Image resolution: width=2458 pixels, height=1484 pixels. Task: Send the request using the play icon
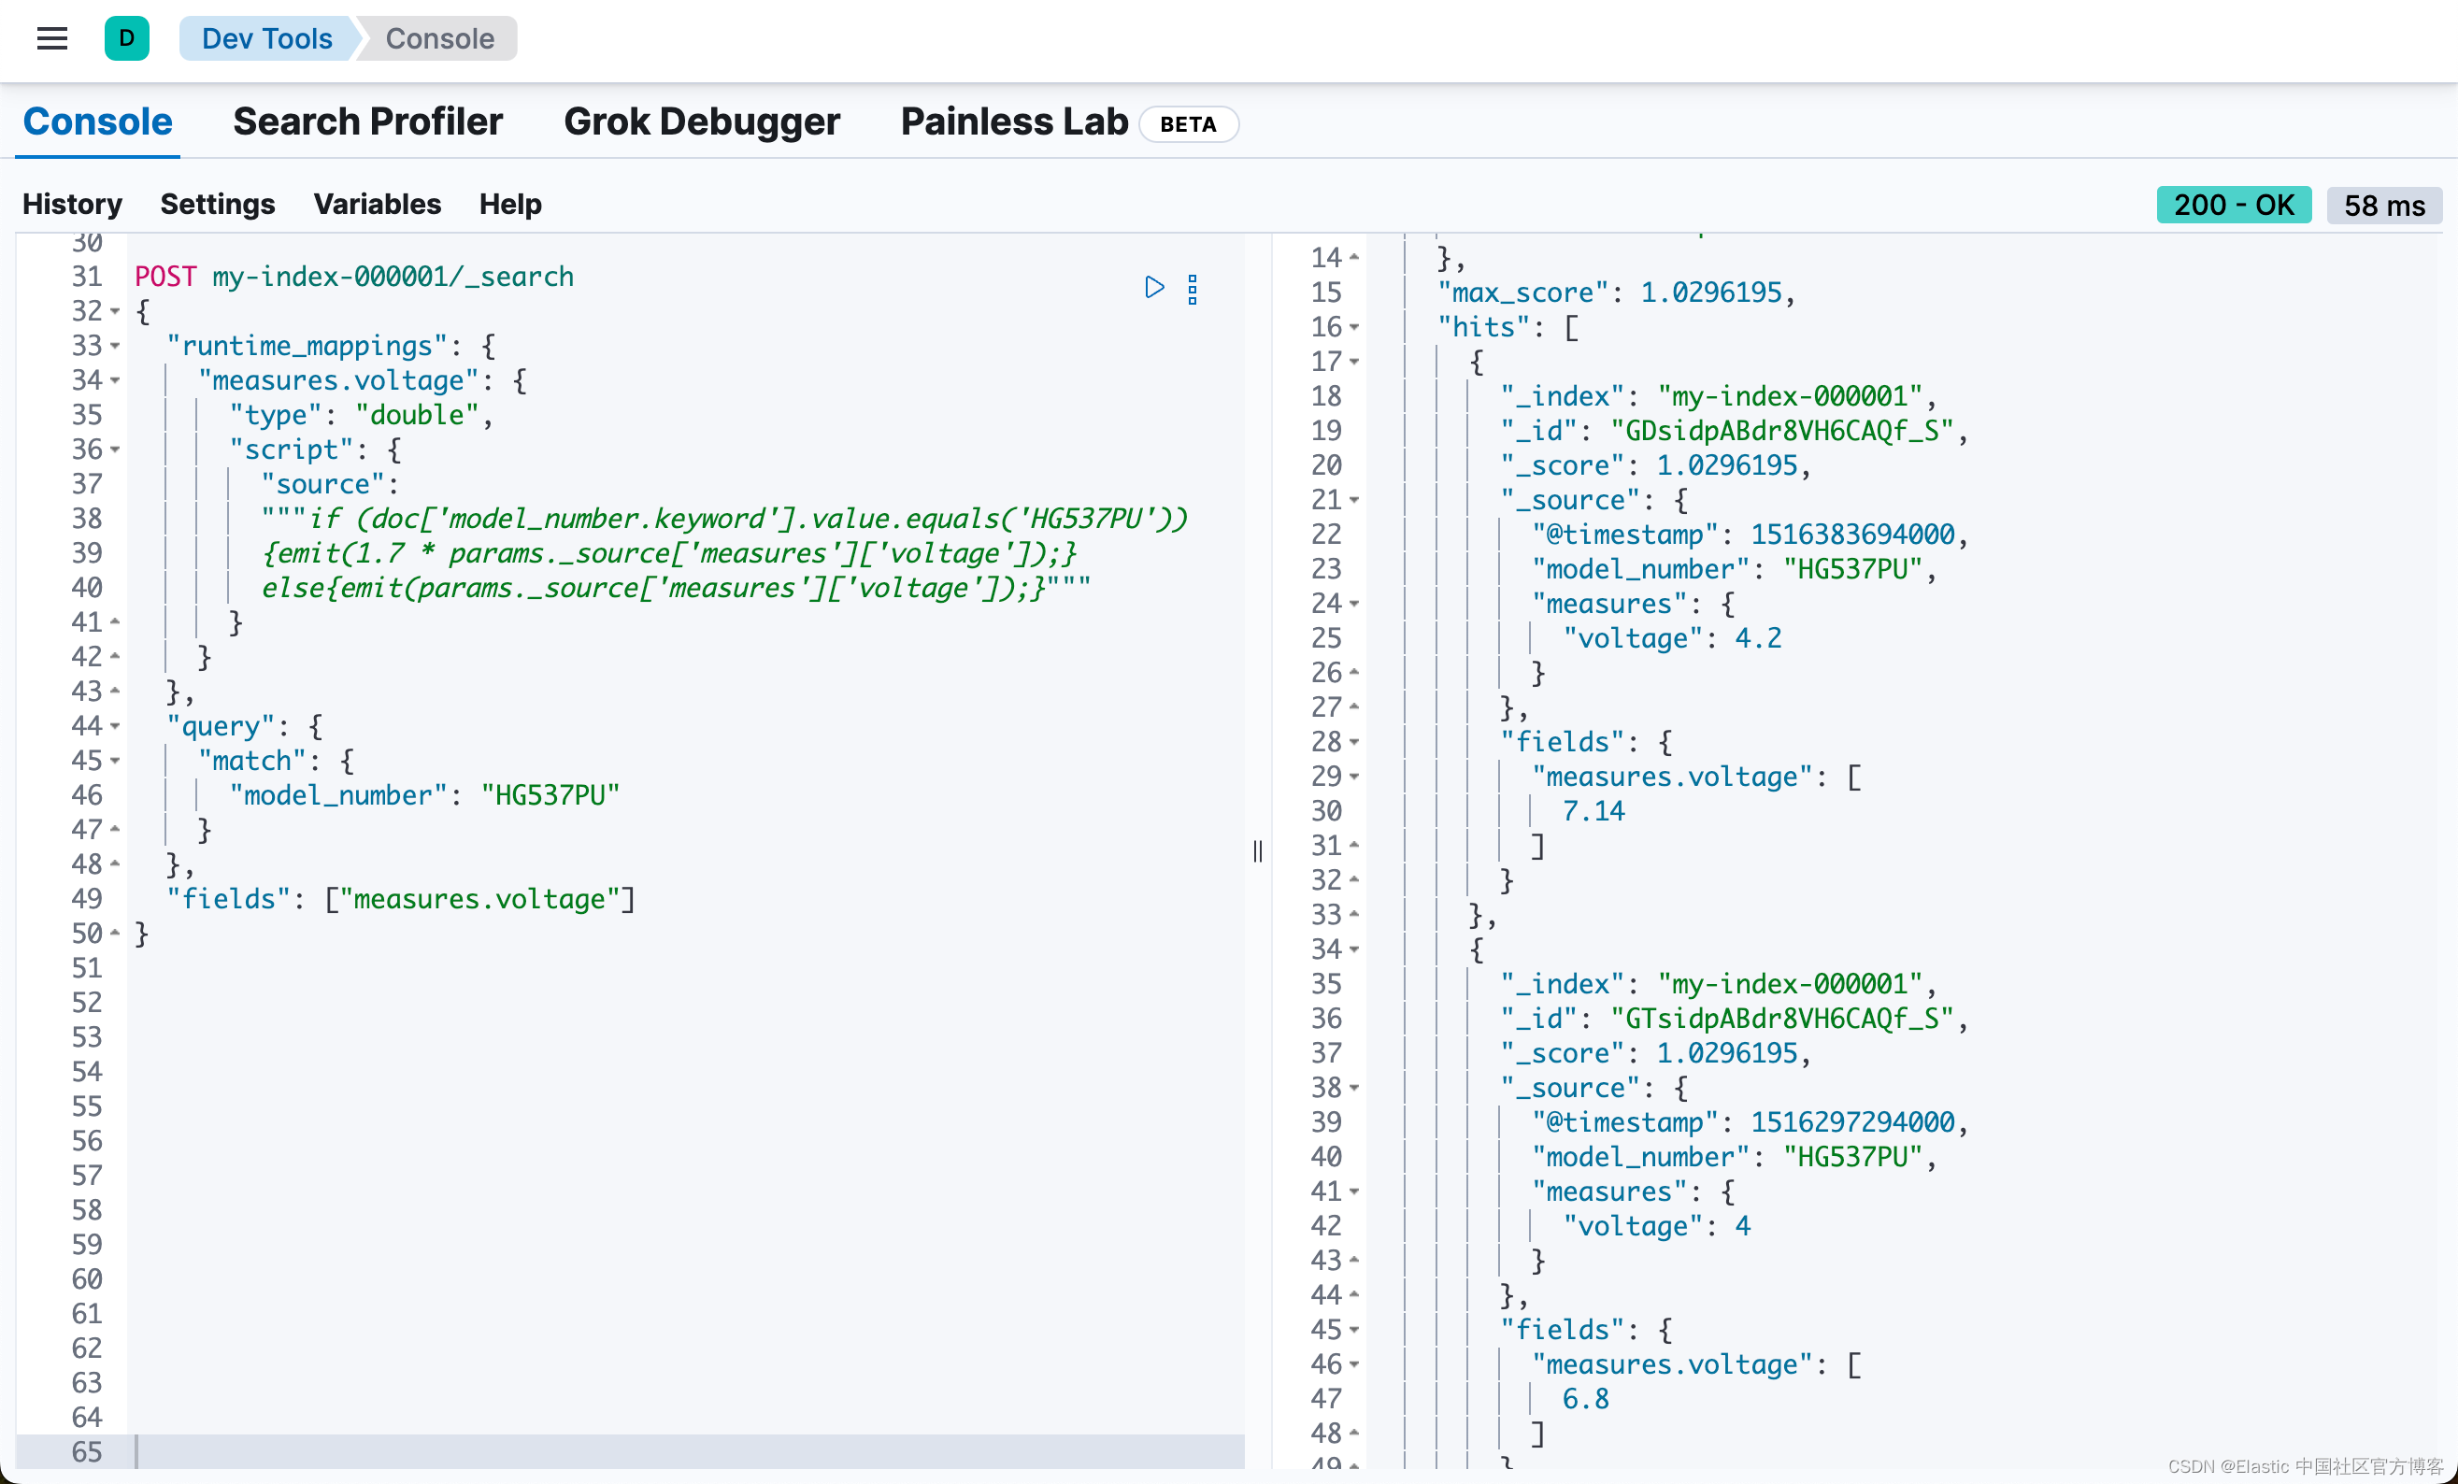(x=1155, y=288)
